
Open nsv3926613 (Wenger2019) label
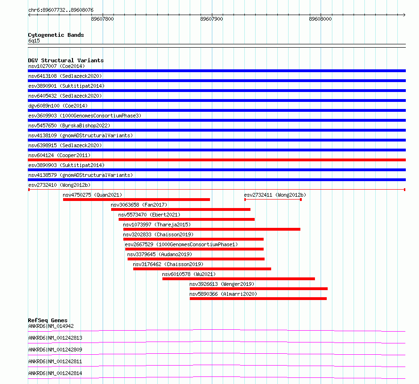coord(222,284)
